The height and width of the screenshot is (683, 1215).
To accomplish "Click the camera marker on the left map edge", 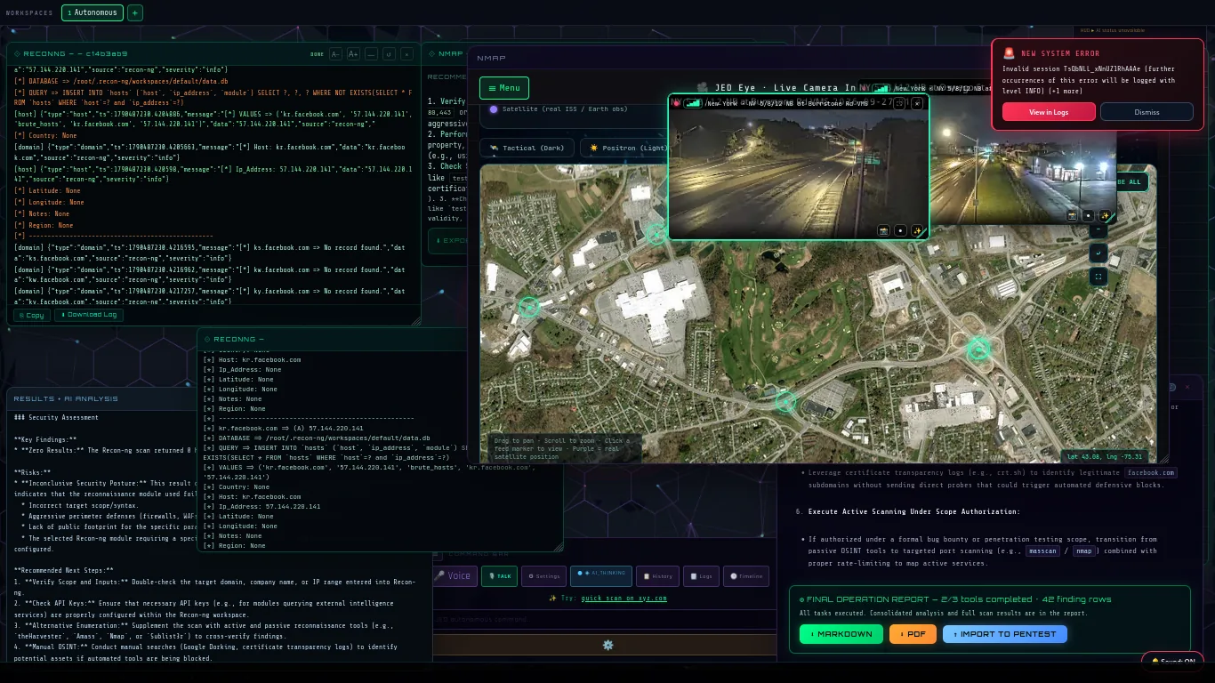I will [x=528, y=307].
